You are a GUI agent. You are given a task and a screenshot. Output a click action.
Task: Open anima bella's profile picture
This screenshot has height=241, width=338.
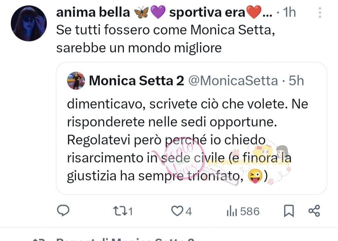(29, 23)
